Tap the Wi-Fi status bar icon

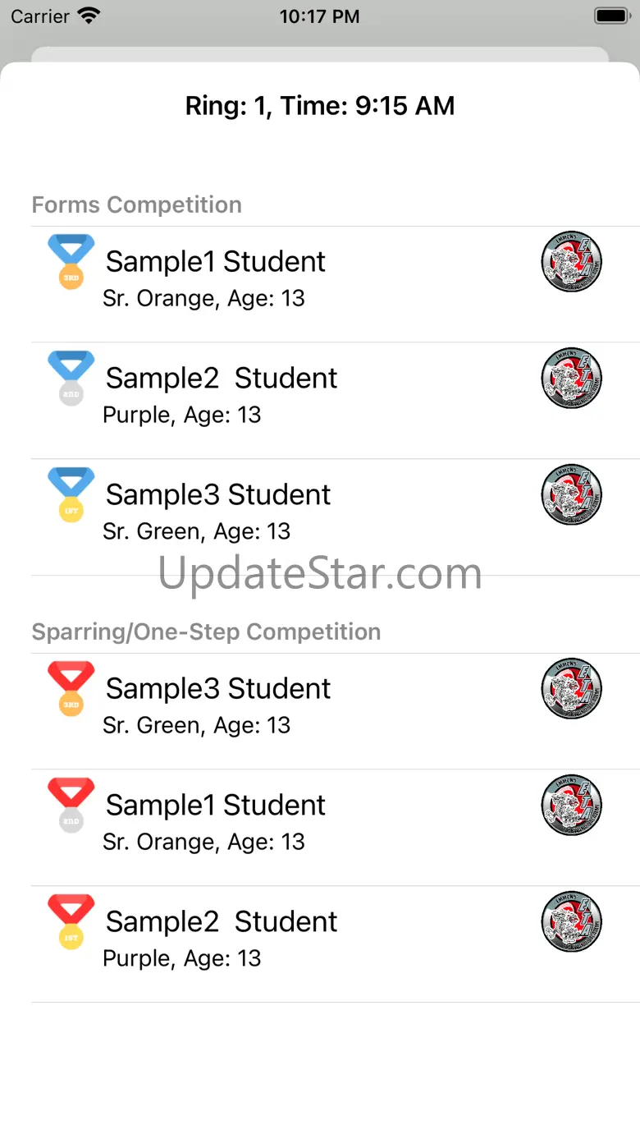(x=88, y=16)
